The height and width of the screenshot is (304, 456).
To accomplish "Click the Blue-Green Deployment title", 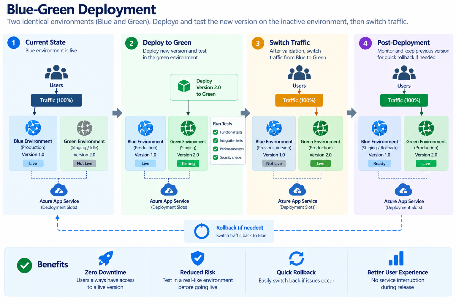I will point(81,9).
